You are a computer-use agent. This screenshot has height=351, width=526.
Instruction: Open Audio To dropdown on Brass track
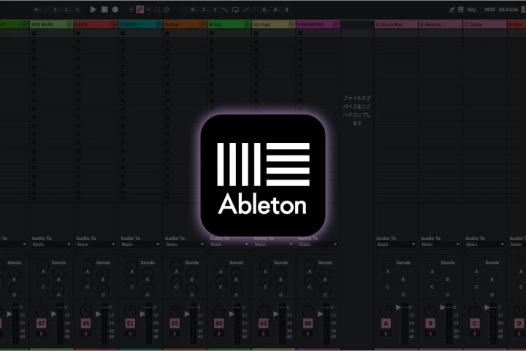click(229, 244)
